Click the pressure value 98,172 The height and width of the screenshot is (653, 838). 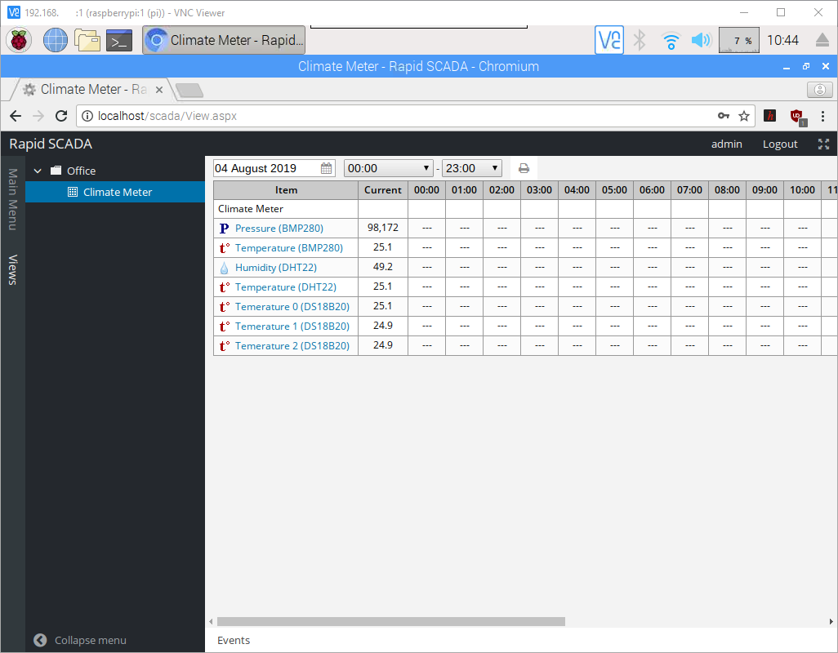pos(383,228)
